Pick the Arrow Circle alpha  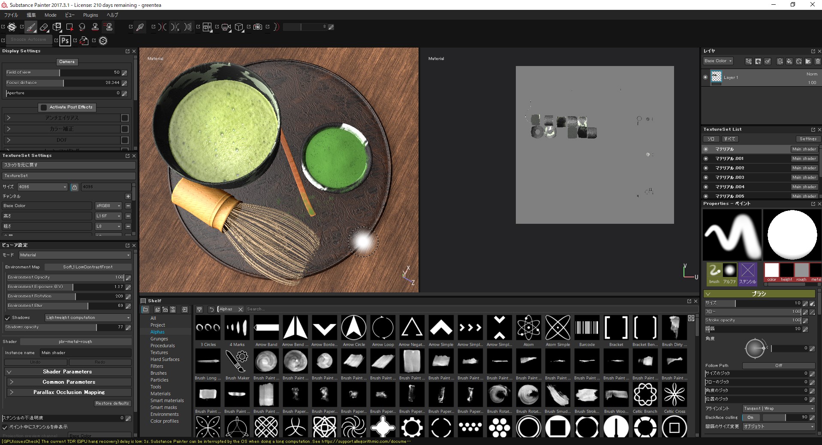click(354, 328)
